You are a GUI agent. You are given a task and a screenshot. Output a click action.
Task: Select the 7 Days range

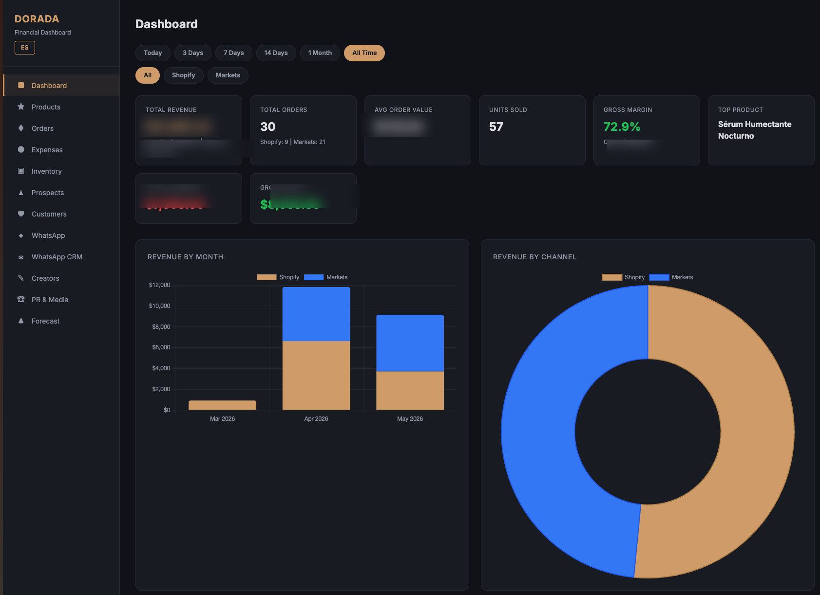coord(234,53)
